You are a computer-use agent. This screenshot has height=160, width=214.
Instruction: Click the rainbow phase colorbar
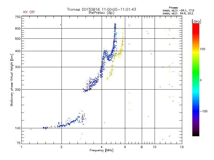(x=196, y=80)
